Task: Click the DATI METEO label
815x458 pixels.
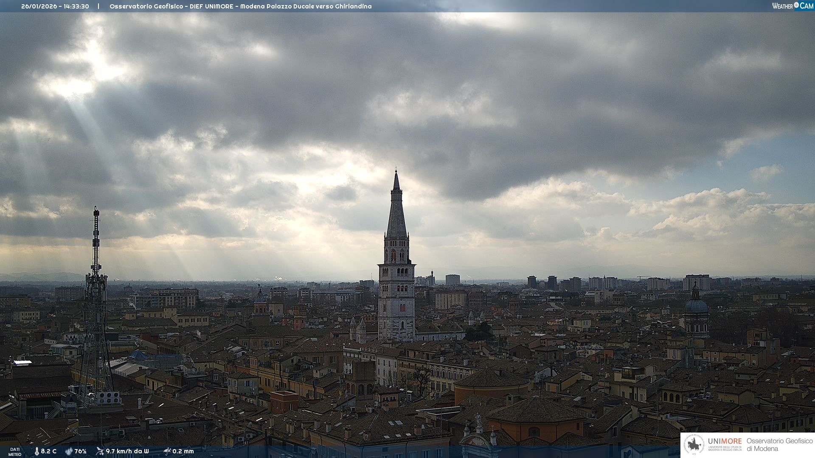Action: 15,452
